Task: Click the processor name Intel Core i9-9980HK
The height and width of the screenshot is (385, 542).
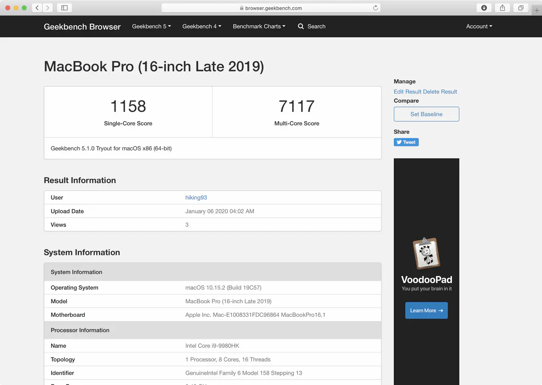Action: pyautogui.click(x=213, y=346)
